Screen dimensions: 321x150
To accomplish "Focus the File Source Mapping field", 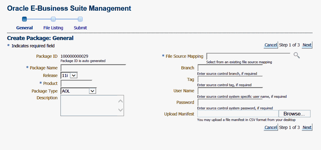I will point(248,56).
